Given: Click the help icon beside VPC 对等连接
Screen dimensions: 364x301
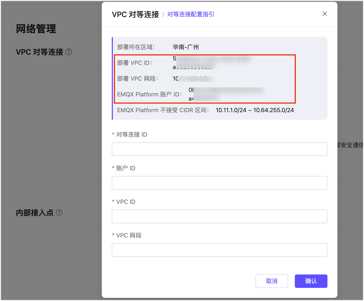Looking at the screenshot, I should pos(69,52).
